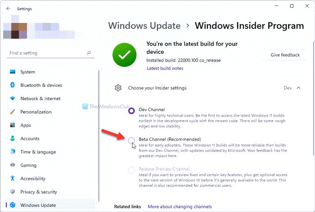315x212 pixels.
Task: Click the Time & language globe icon
Action: [13, 152]
